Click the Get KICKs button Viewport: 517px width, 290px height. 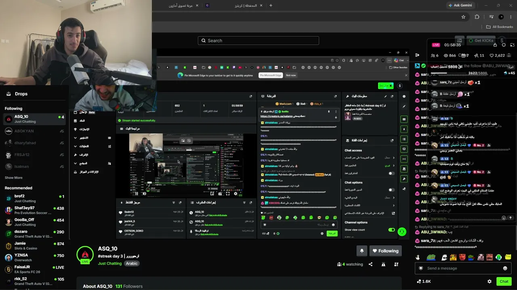click(481, 41)
